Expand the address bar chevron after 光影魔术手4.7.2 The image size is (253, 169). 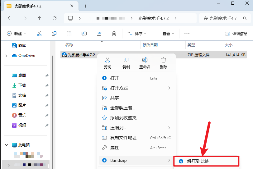point(175,18)
